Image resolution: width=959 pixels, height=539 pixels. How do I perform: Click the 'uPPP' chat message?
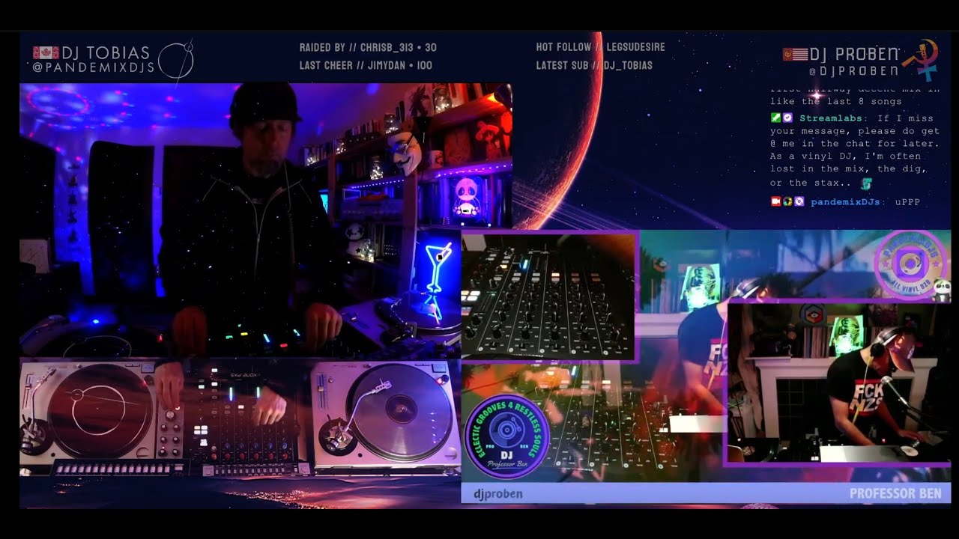907,202
